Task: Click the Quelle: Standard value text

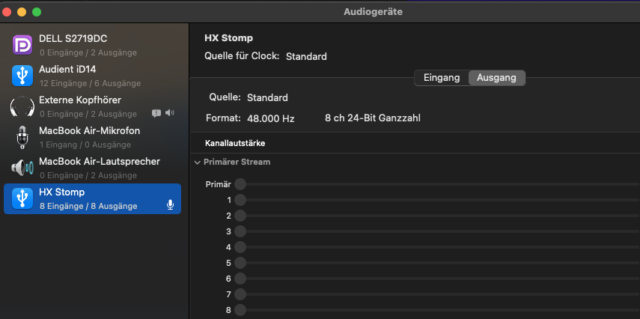Action: (267, 98)
